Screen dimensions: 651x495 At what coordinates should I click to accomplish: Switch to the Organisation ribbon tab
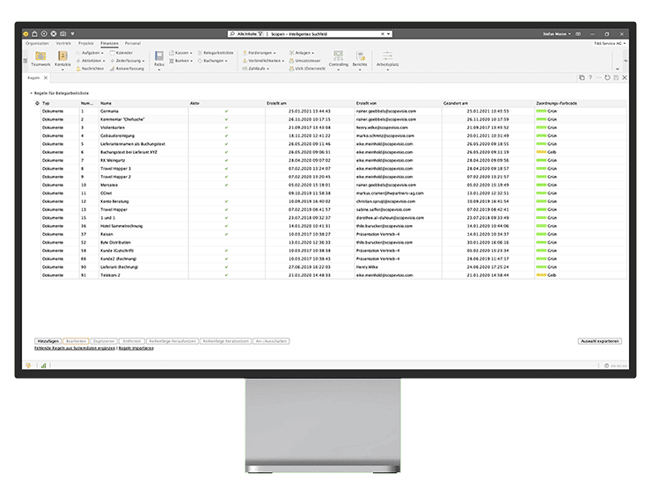[x=37, y=43]
